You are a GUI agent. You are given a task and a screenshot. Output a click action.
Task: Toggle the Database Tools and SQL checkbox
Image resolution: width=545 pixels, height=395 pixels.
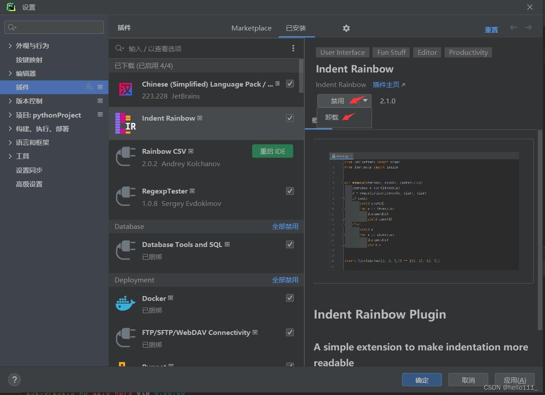[x=290, y=244]
